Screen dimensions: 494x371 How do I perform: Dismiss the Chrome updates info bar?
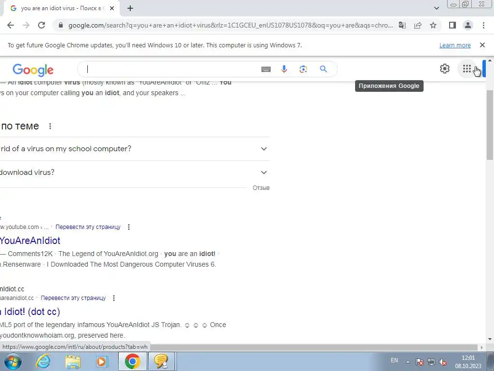[x=482, y=45]
